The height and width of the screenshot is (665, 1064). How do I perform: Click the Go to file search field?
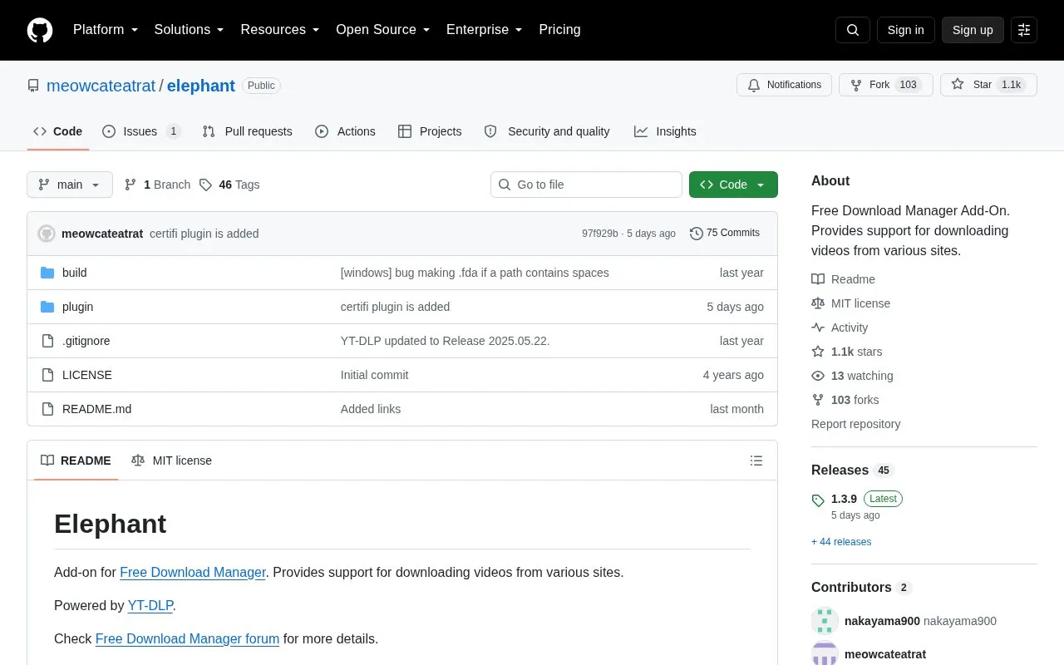tap(586, 185)
